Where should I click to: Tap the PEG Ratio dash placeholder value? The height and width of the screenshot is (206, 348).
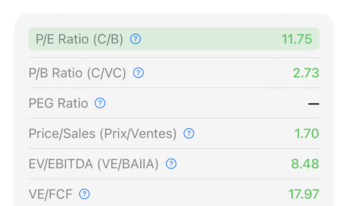point(313,104)
